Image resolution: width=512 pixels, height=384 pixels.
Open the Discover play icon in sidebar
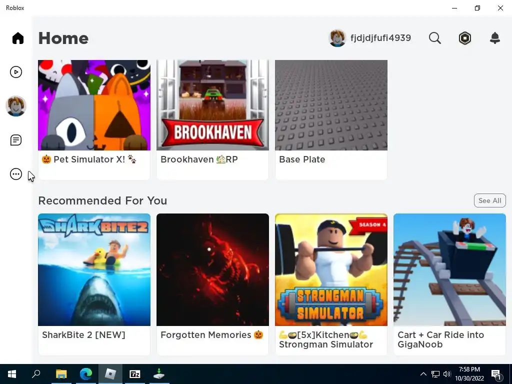tap(16, 72)
